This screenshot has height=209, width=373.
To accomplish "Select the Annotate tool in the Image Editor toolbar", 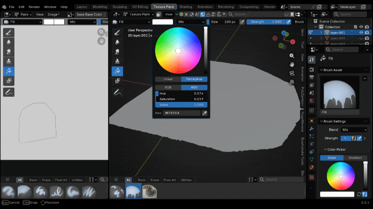I will tap(9, 92).
